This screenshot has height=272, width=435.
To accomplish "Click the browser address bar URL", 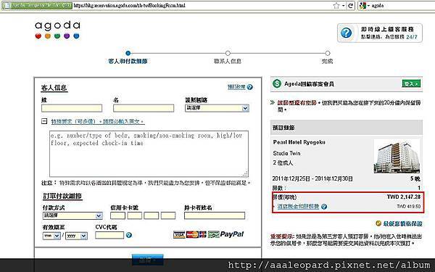I will pos(130,6).
